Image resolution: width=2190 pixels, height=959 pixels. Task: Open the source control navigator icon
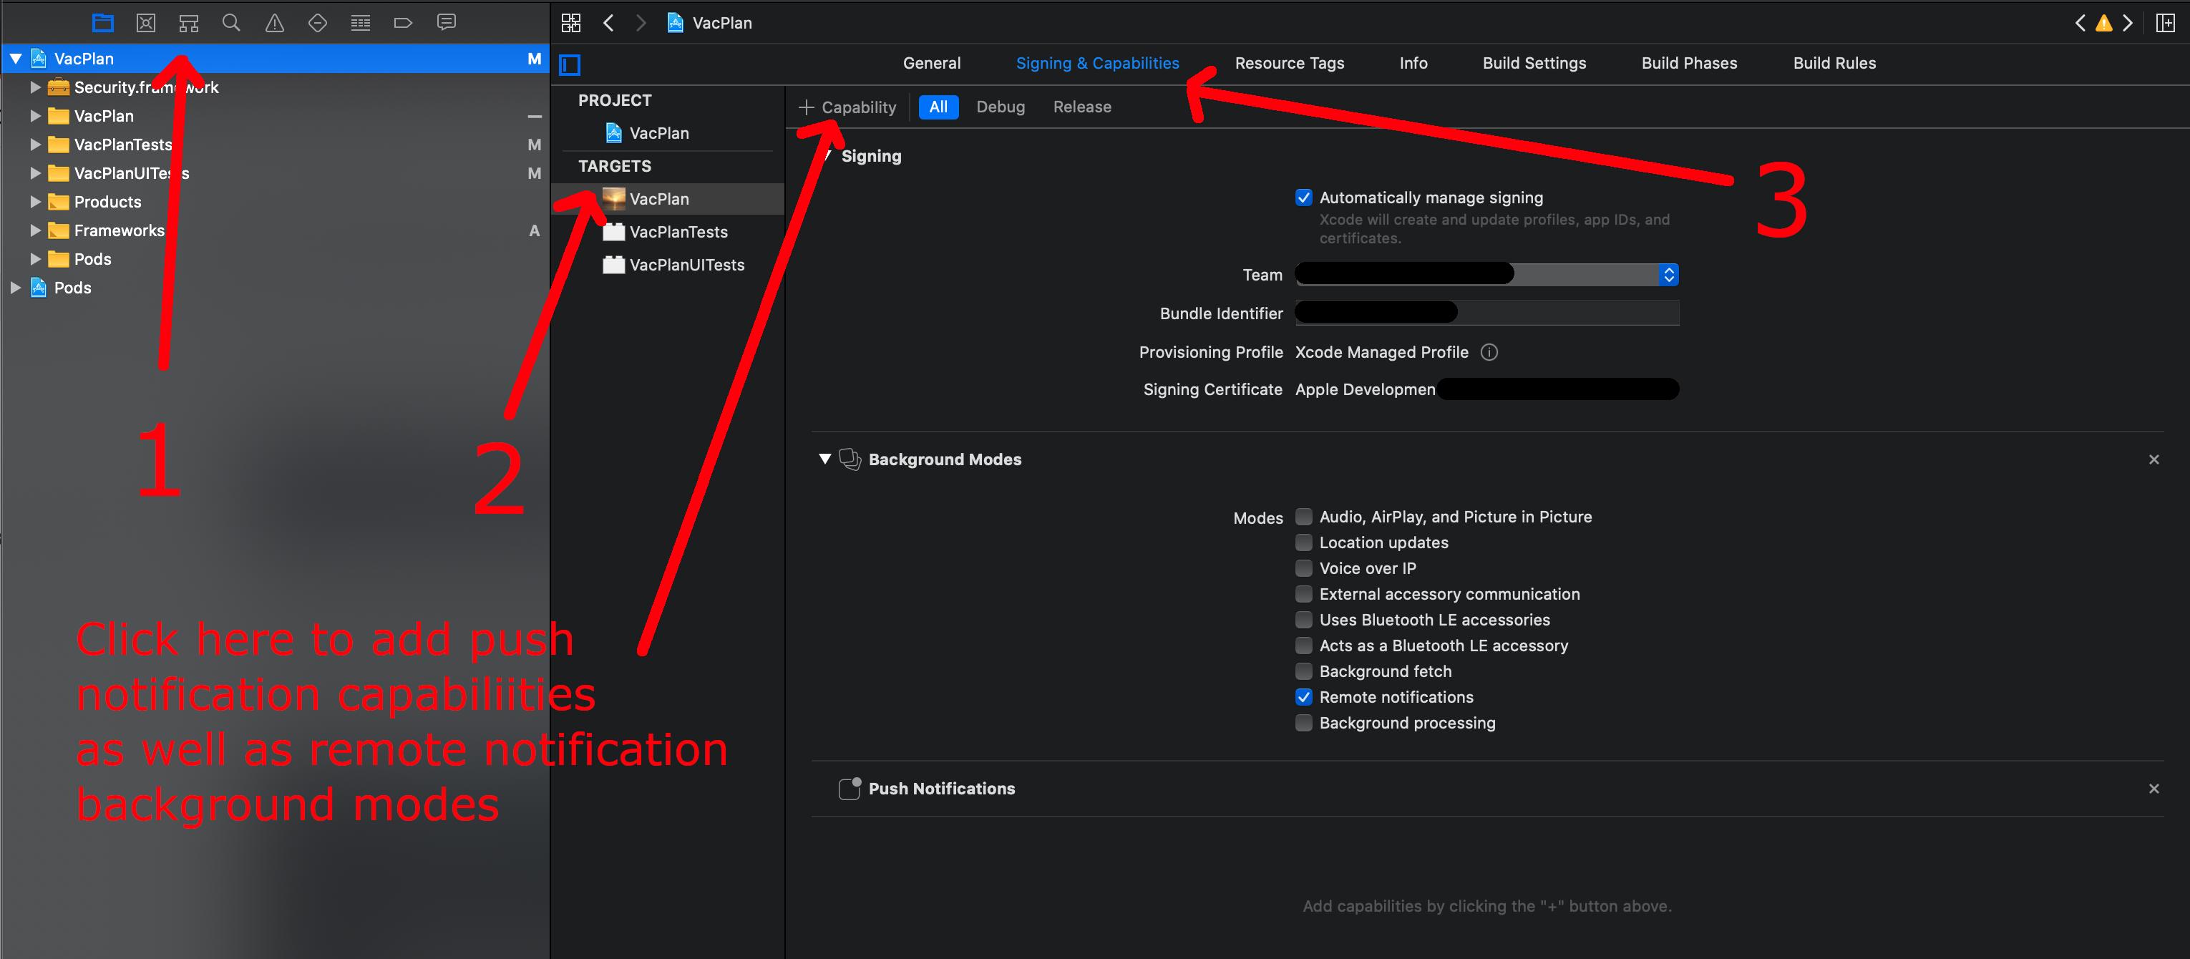pyautogui.click(x=145, y=23)
